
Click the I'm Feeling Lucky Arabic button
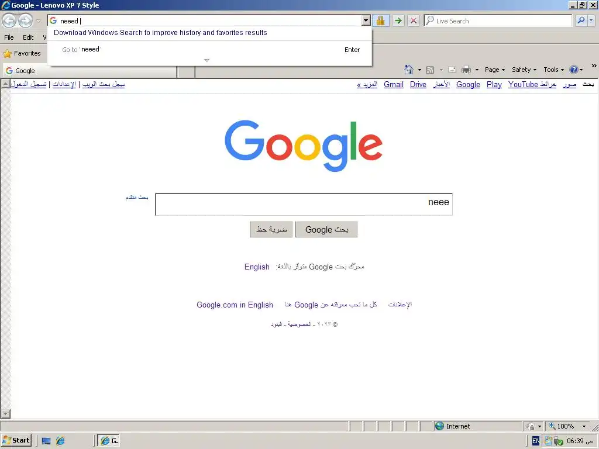pyautogui.click(x=271, y=229)
